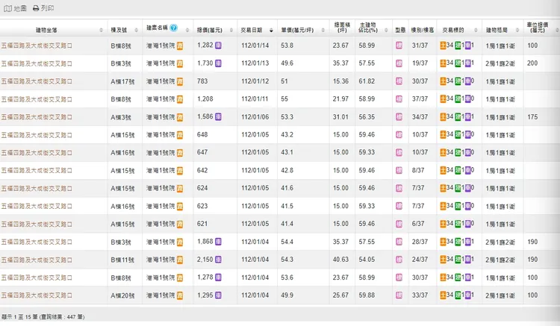The width and height of the screenshot is (560, 326).
Task: Open the blue help icon beside 建案名稱
Action: click(x=173, y=28)
